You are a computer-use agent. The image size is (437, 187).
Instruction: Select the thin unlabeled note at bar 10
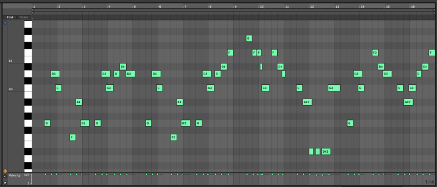pyautogui.click(x=261, y=67)
